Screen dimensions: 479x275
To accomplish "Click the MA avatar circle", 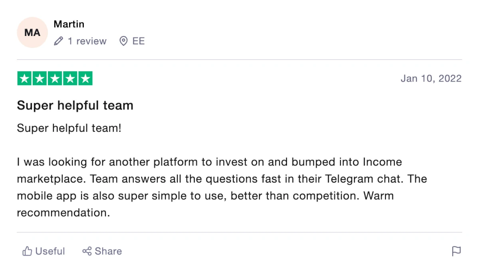I will coord(32,32).
